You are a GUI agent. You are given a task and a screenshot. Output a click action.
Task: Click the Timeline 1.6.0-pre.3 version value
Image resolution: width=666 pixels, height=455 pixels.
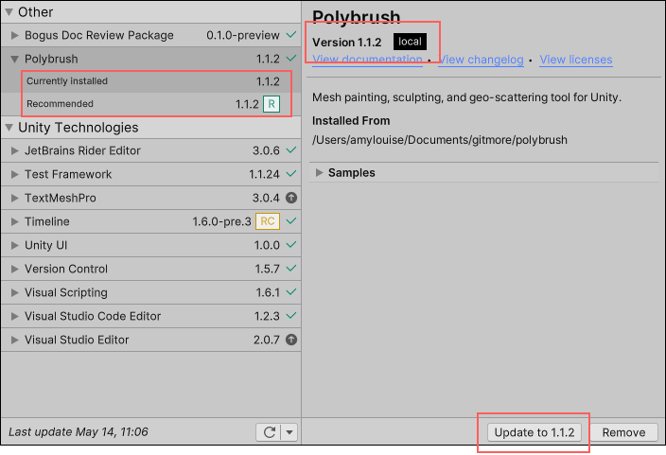[221, 221]
